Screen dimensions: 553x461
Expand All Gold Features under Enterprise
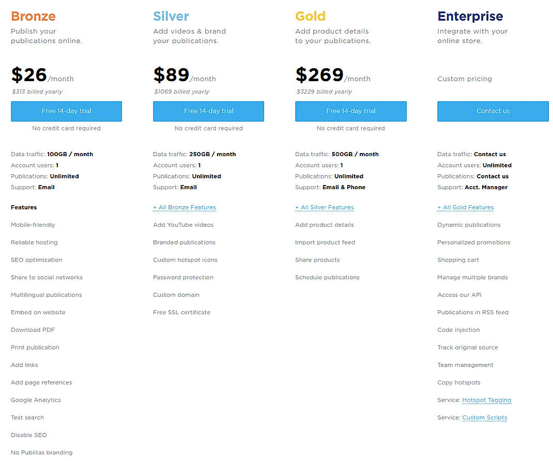(465, 207)
